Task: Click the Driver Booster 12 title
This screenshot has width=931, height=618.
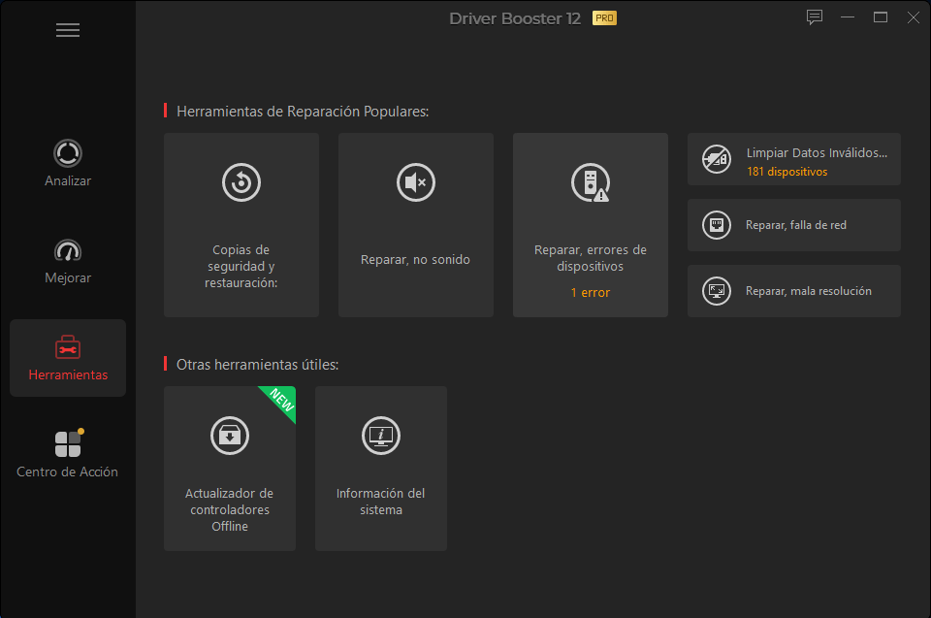Action: pyautogui.click(x=515, y=18)
